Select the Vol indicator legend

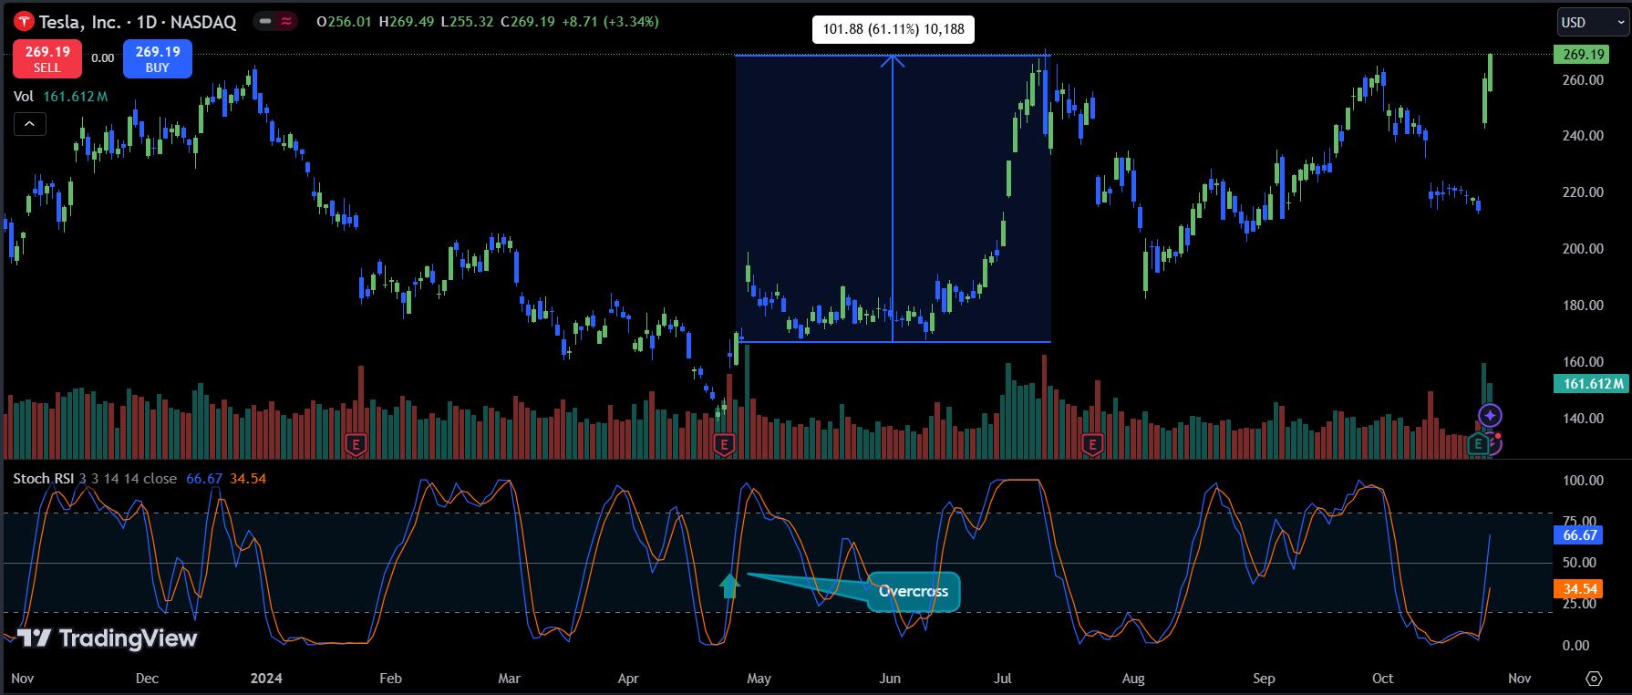(x=60, y=96)
